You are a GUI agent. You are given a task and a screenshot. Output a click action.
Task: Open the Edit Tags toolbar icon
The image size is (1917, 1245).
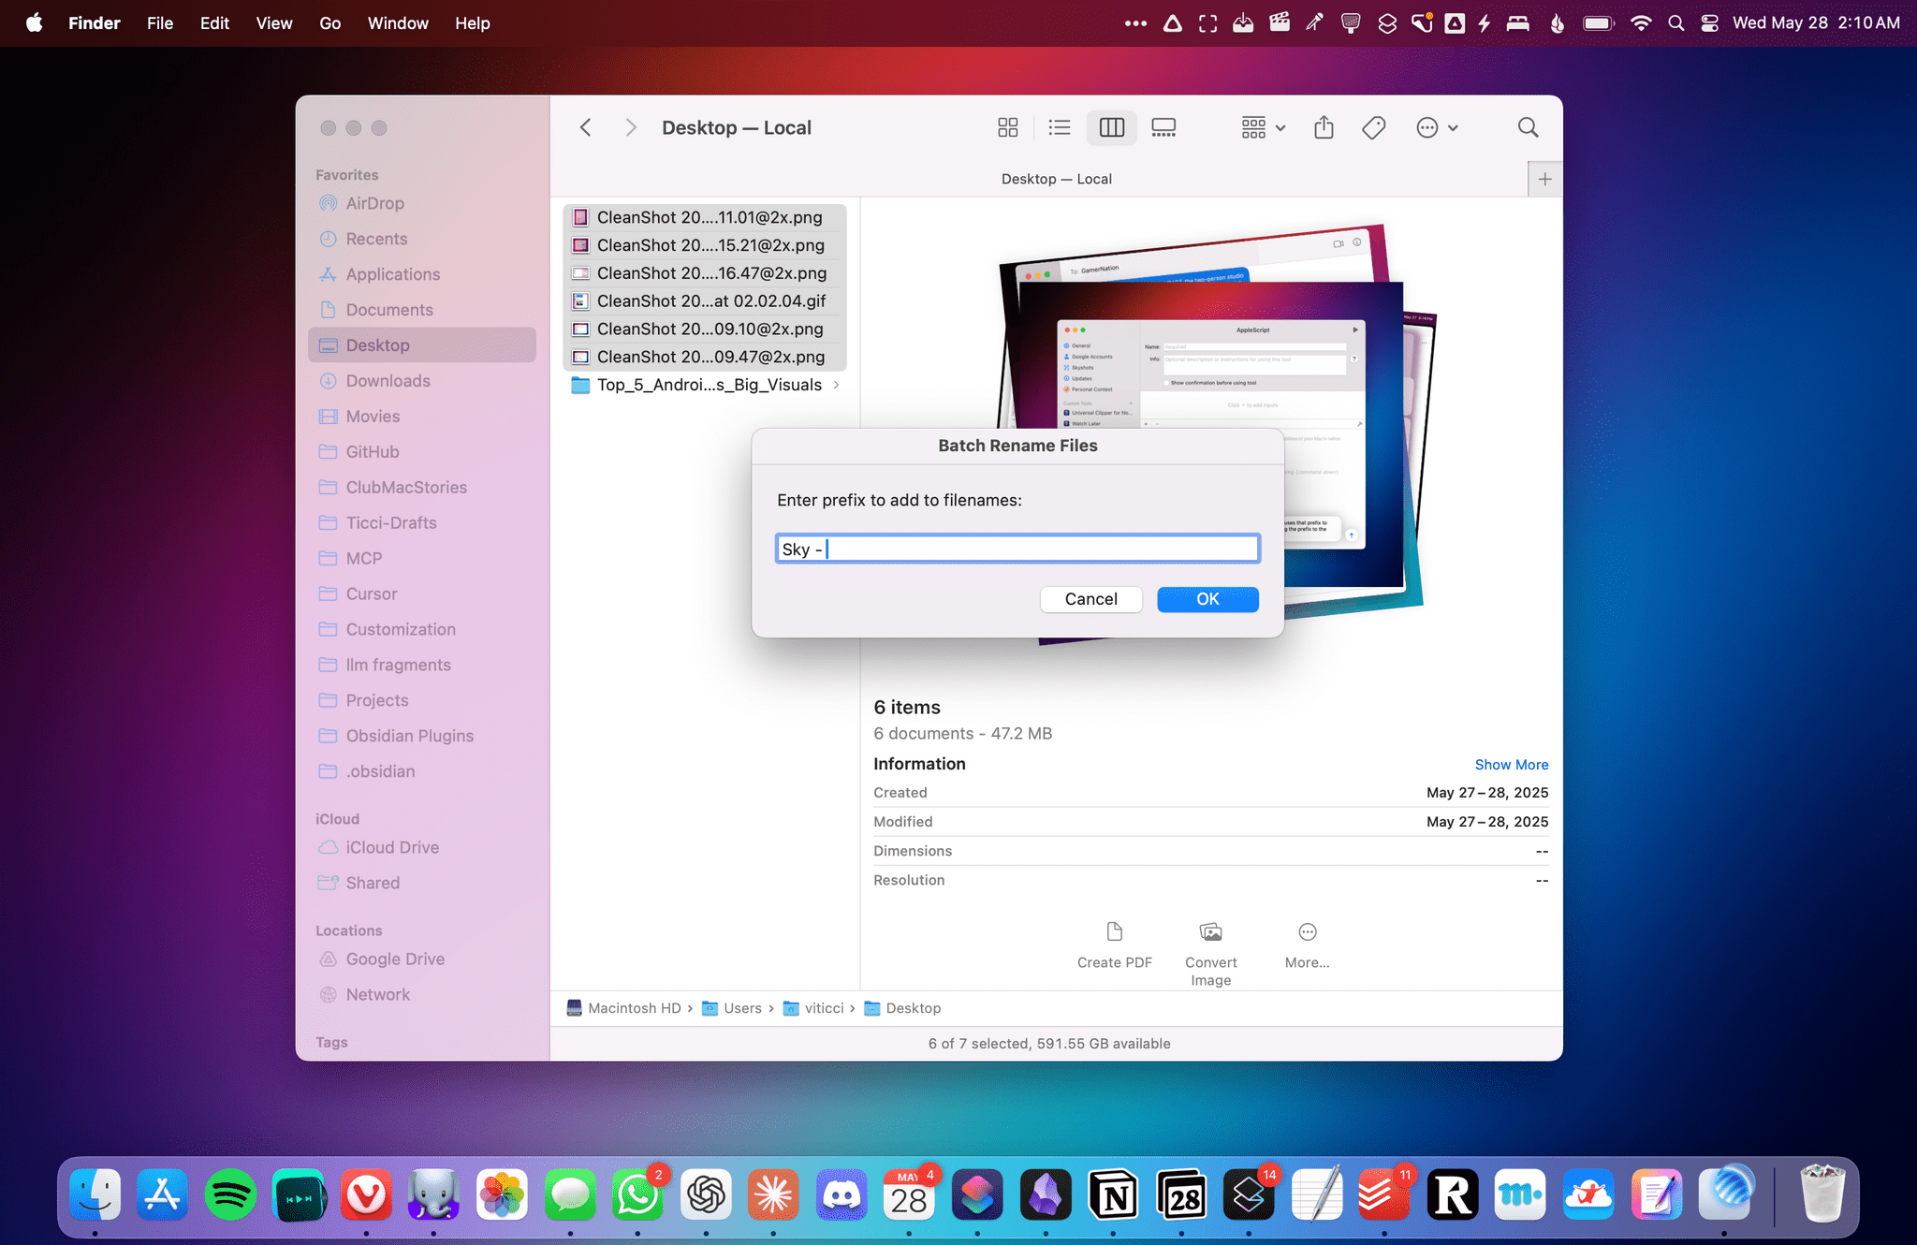coord(1373,127)
